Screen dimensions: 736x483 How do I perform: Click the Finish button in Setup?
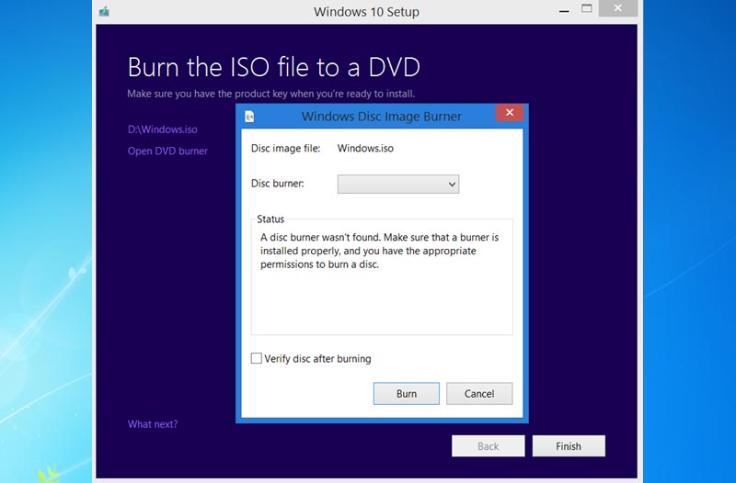(x=569, y=446)
